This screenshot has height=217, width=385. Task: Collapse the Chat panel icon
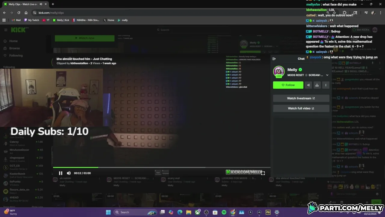click(274, 59)
